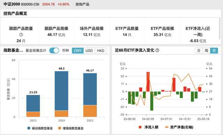The height and width of the screenshot is (135, 223).
Task: Select CNY currency option
Action: pos(78,51)
